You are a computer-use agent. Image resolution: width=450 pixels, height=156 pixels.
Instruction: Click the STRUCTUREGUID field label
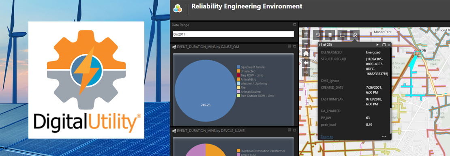334,59
